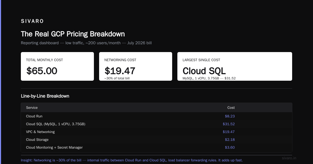Screen dimensions: 313x164
Task: Click '~30% of total bill' note
Action: [117, 78]
